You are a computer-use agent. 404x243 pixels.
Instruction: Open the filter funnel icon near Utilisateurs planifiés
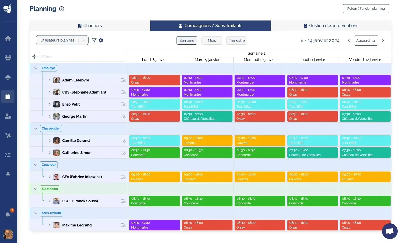[94, 40]
